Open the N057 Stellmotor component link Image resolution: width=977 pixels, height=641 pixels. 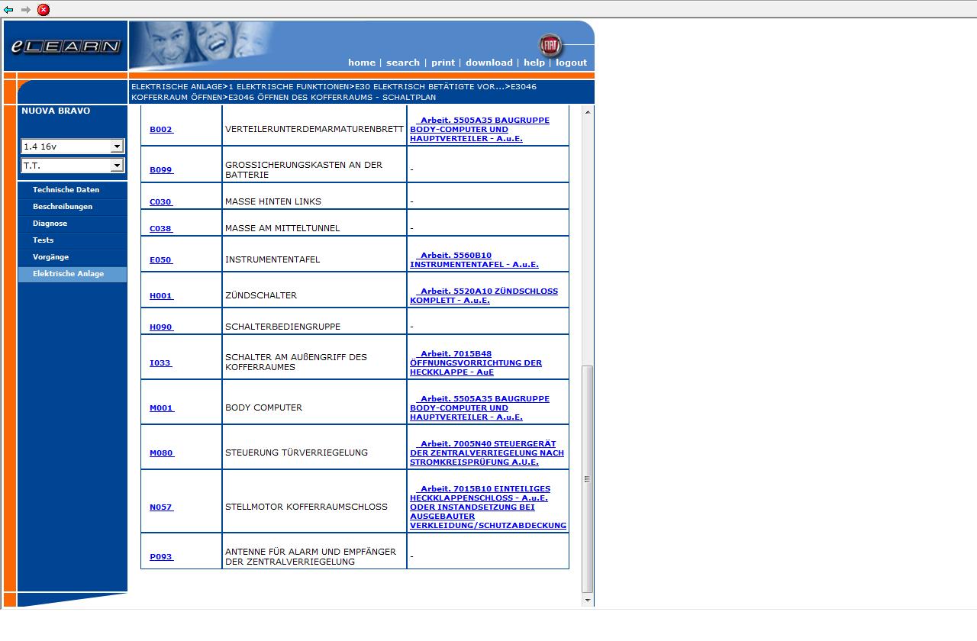coord(161,507)
